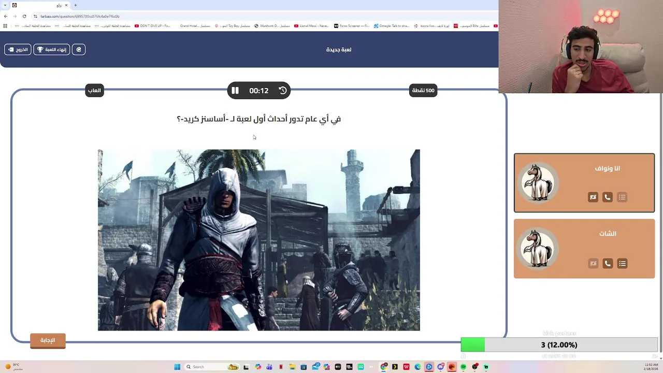This screenshot has width=663, height=373.
Task: Reload the page in Chrome
Action: (24, 16)
